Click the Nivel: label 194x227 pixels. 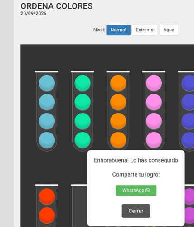[x=99, y=30]
